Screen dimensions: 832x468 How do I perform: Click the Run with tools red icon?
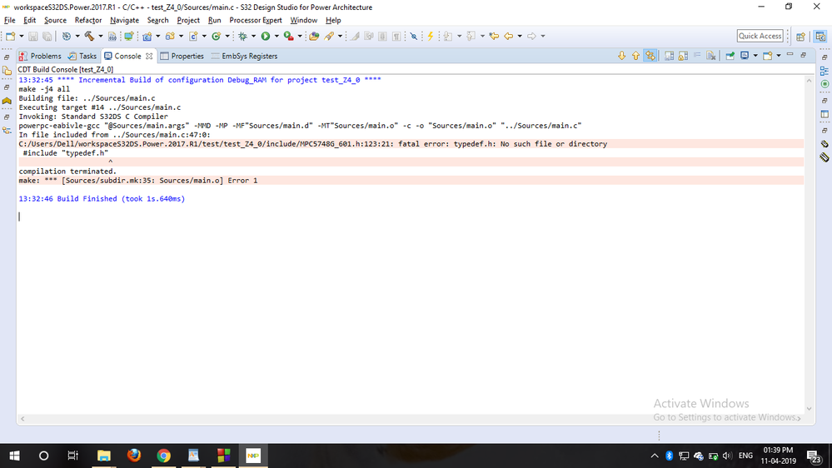289,36
